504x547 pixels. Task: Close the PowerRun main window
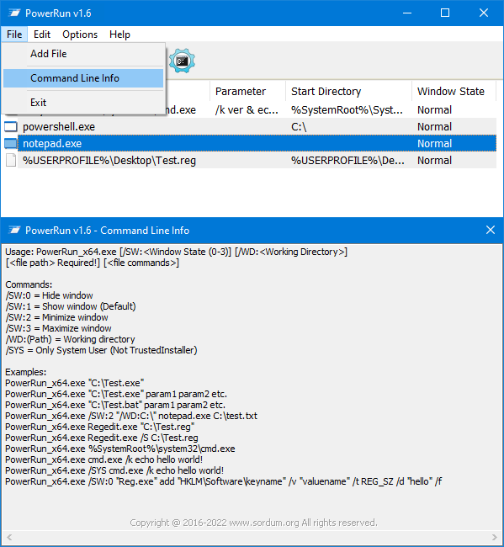point(484,13)
